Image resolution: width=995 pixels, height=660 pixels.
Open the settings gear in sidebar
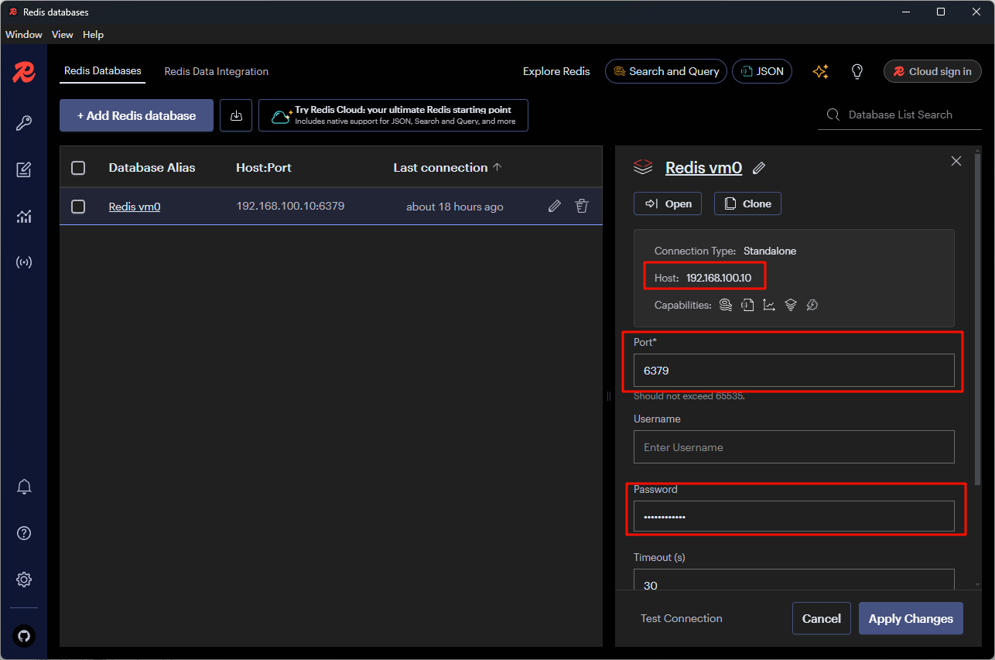coord(24,580)
